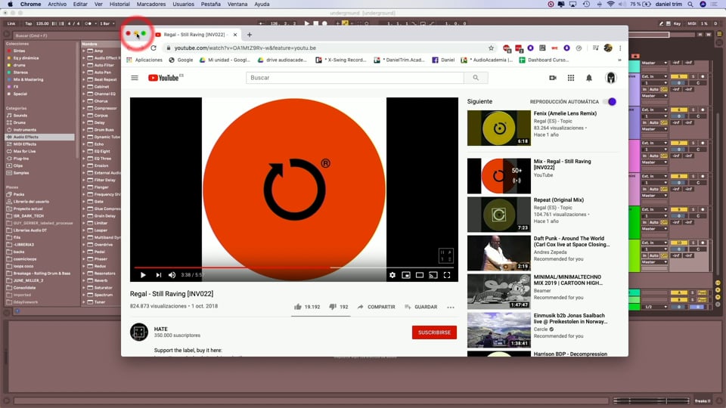Click the Chrome address bar URL
Screen dimensions: 726x408
pyautogui.click(x=245, y=48)
